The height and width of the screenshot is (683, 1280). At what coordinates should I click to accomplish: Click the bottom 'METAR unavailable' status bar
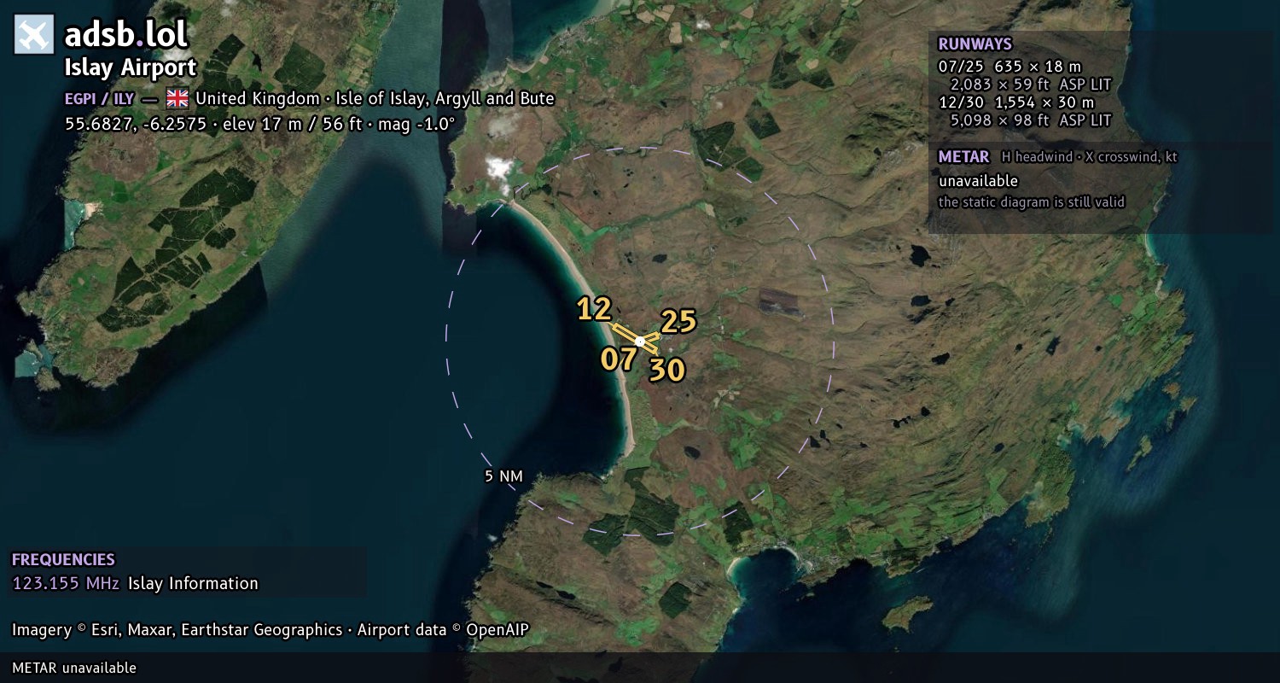(x=640, y=668)
